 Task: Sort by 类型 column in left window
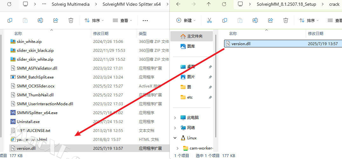tap(143, 34)
